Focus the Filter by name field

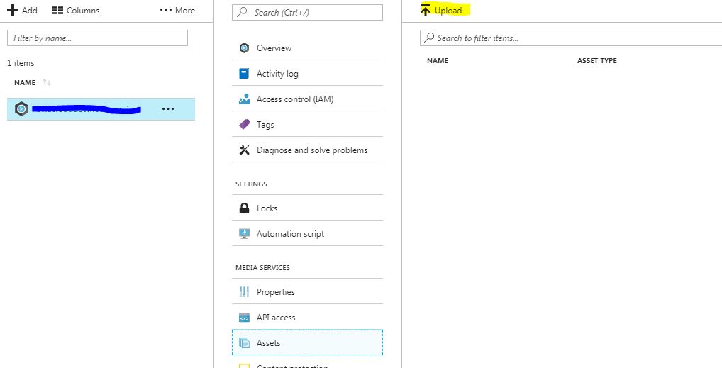(x=97, y=38)
